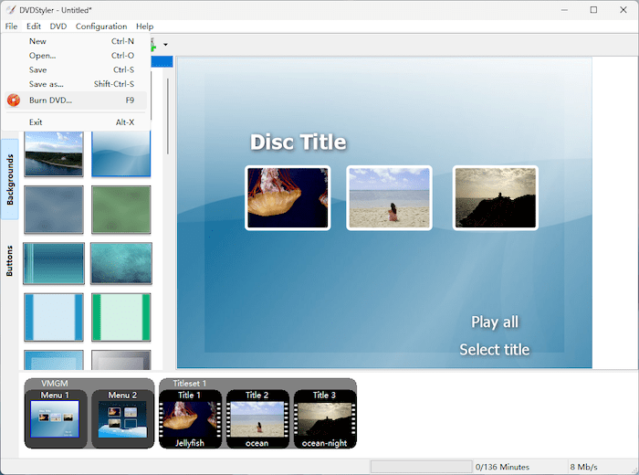Viewport: 639px width, 475px height.
Task: Click the Burn DVD disc icon
Action: point(14,100)
